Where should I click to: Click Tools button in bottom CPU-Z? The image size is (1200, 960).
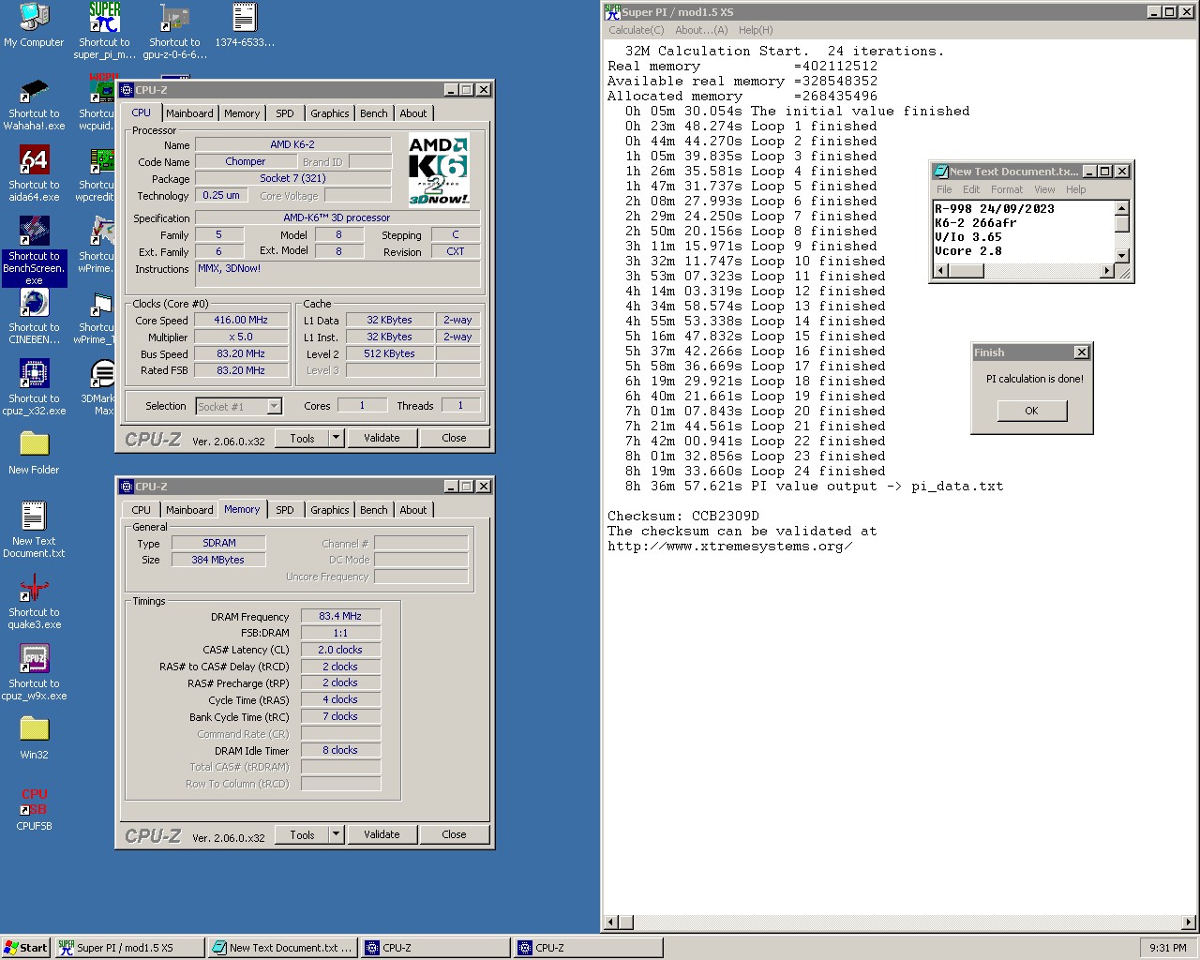302,834
